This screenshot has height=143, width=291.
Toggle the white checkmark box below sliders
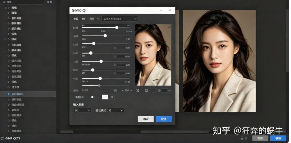(105, 97)
